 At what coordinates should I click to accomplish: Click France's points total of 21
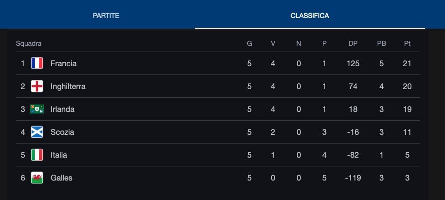[x=407, y=63]
